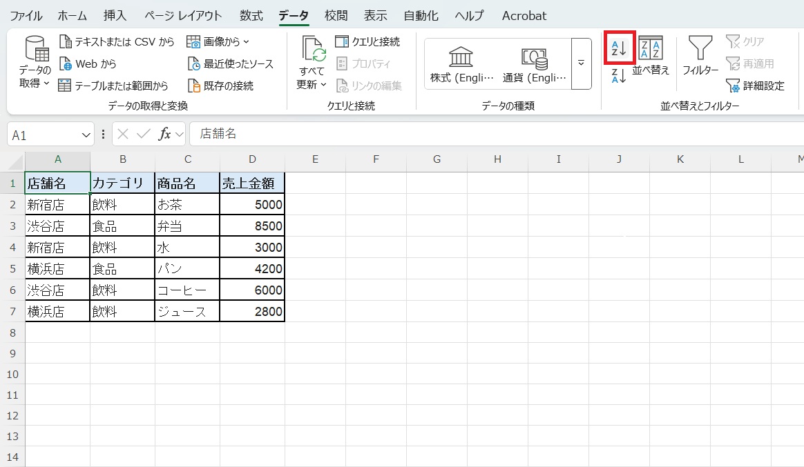The image size is (804, 467).
Task: Switch to the ホーム ribbon tab
Action: (x=72, y=15)
